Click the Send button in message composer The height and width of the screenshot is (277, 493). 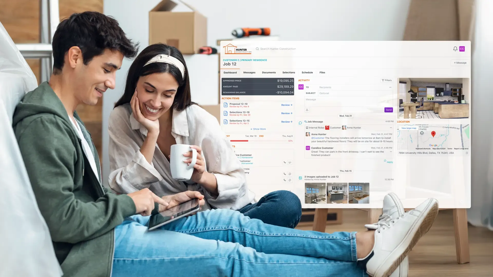tap(389, 109)
